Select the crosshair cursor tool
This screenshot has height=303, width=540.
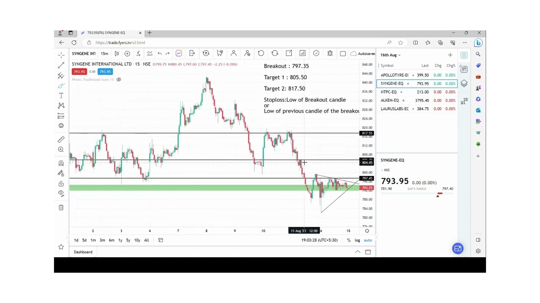point(61,55)
